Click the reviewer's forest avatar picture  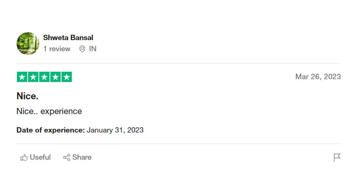click(x=28, y=44)
